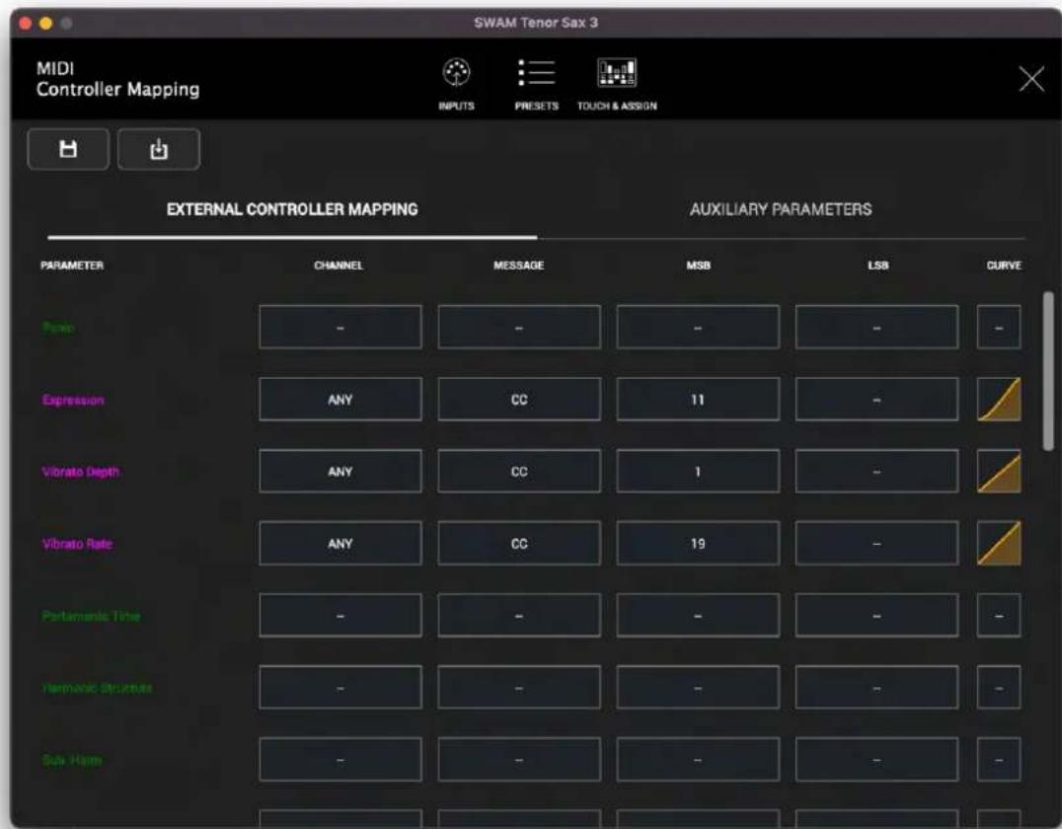Screen dimensions: 1062x829
Task: Open the Vibrato Depth message box
Action: (519, 472)
